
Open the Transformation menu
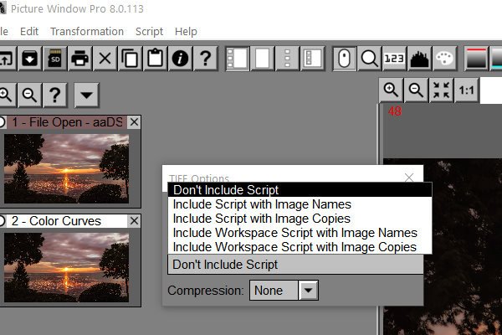coord(87,31)
